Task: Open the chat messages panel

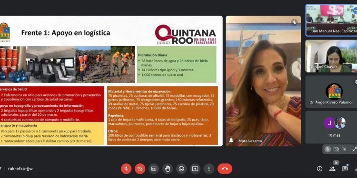Action: click(345, 169)
